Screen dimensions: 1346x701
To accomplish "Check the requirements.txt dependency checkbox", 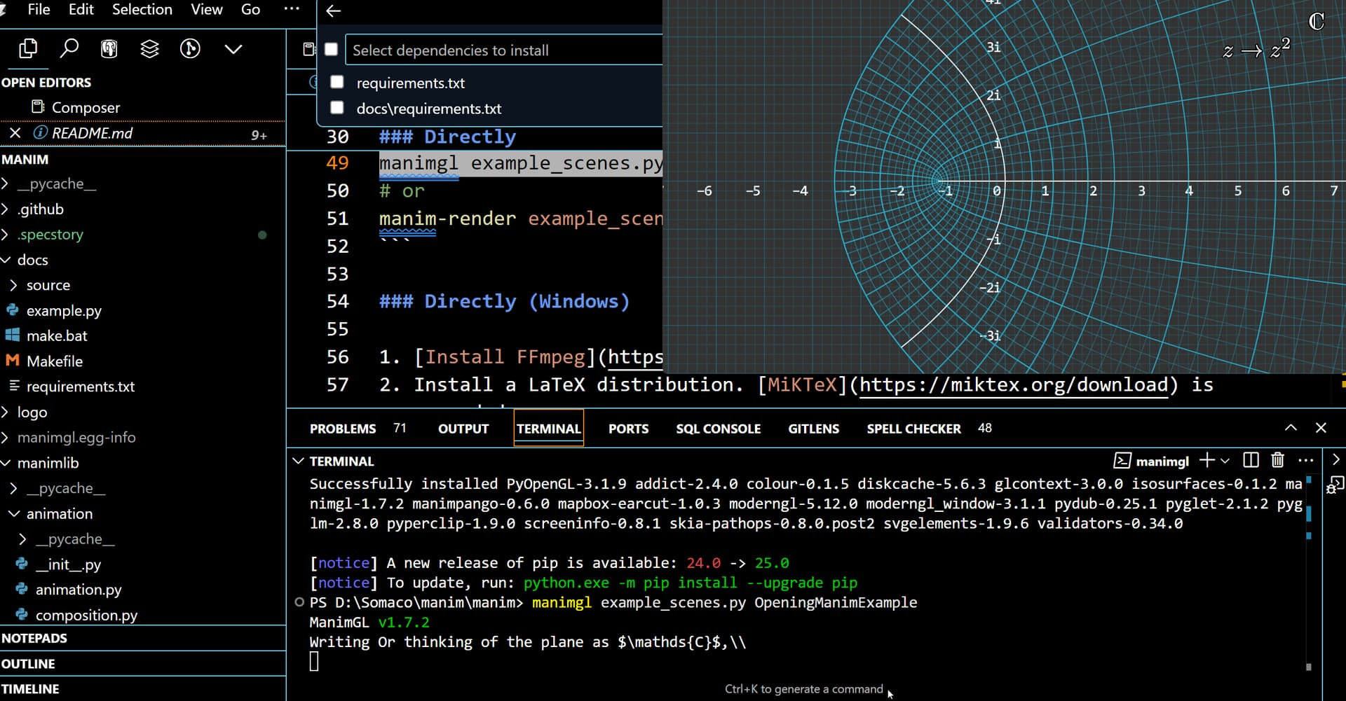I will [x=337, y=82].
